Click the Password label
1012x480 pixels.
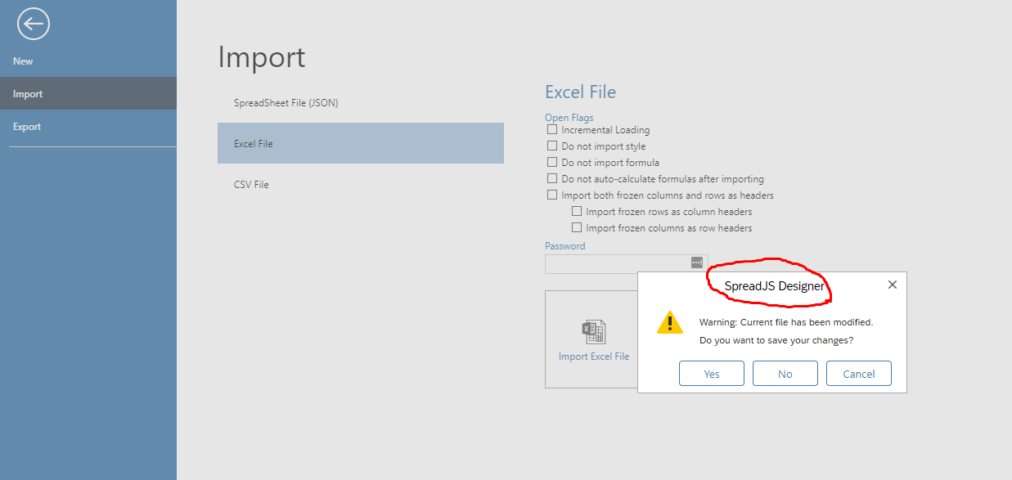coord(565,246)
